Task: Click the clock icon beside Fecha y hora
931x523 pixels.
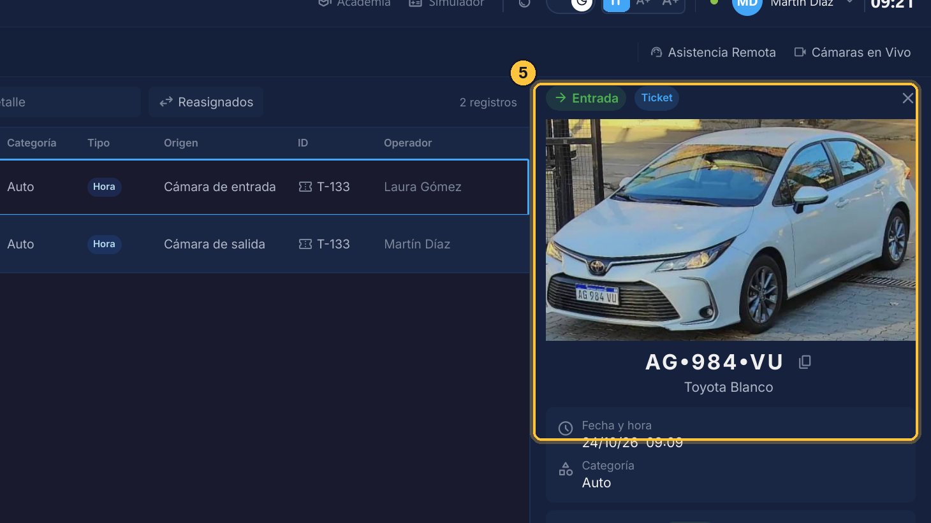Action: (x=566, y=428)
